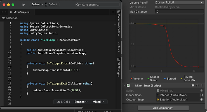Click the indoorSnap field declaration
The height and width of the screenshot is (112, 207).
(55, 50)
